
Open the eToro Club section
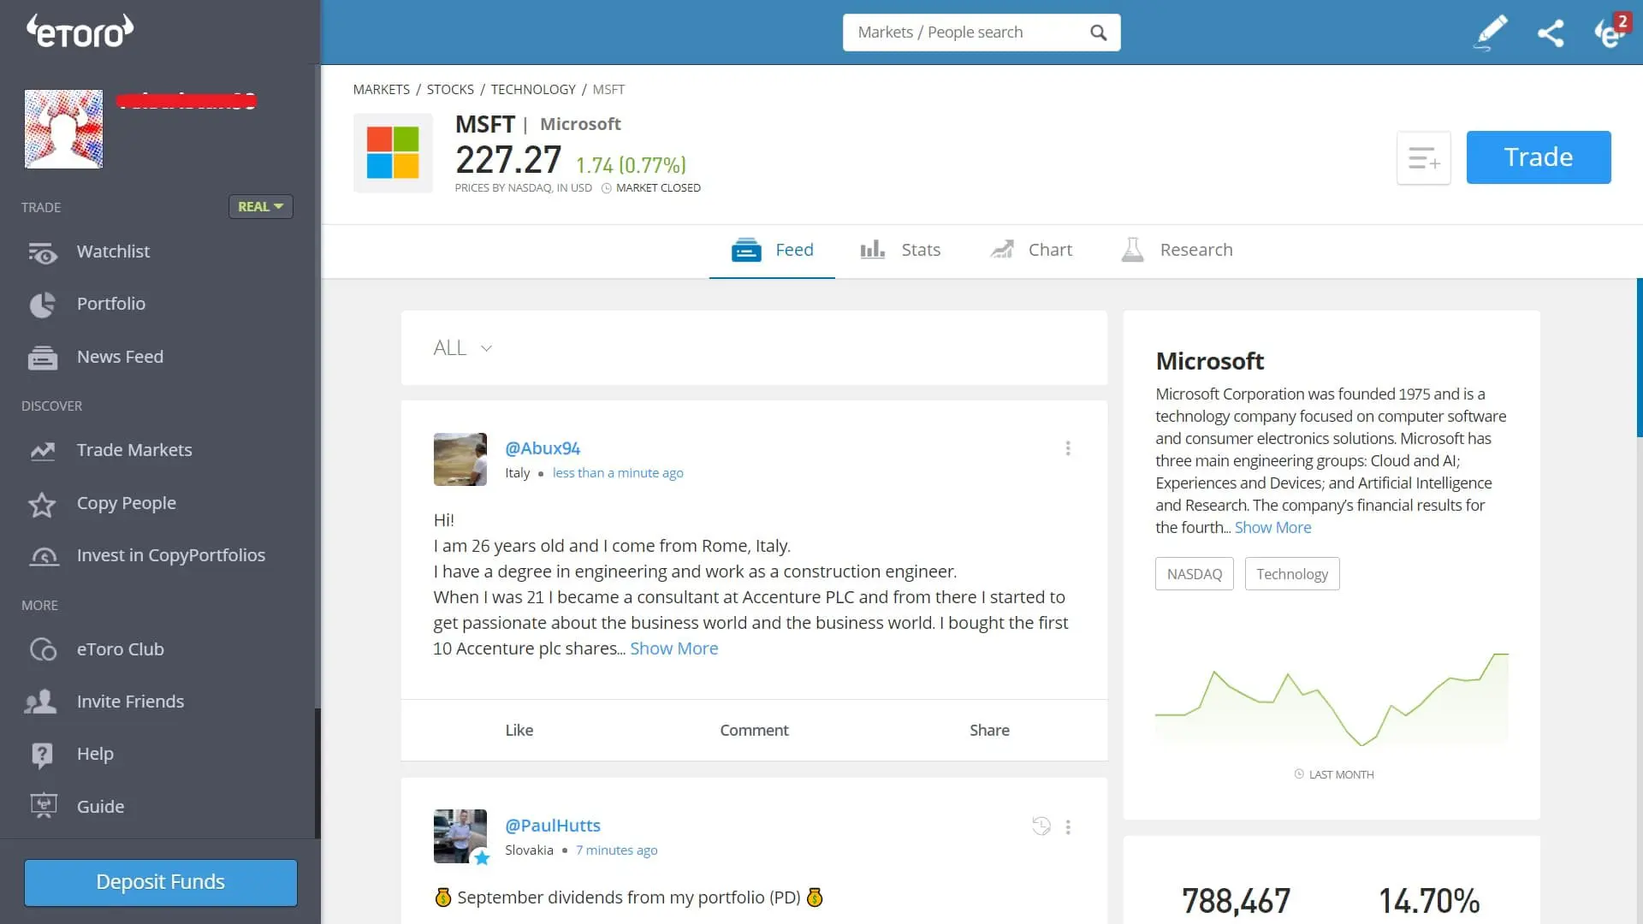(x=121, y=649)
